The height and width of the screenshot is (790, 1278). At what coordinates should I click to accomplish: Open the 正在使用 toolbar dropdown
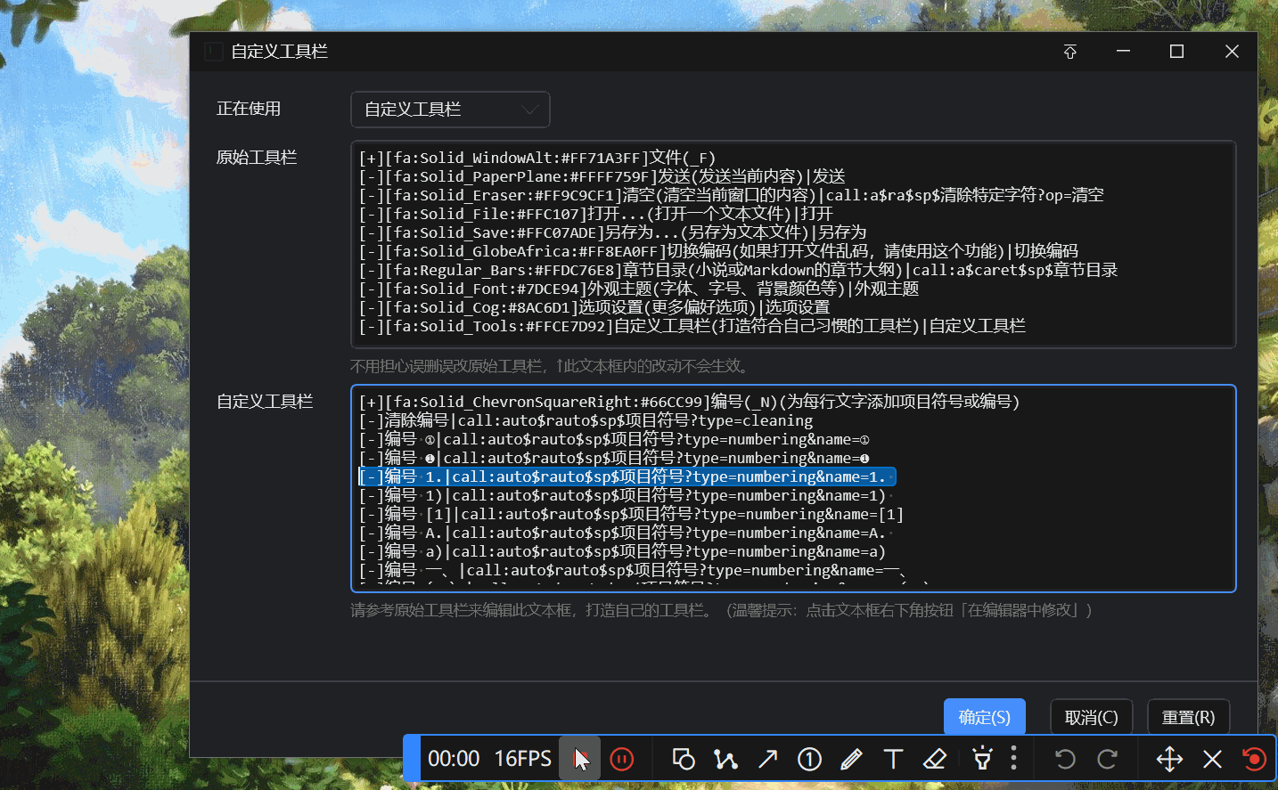pyautogui.click(x=450, y=110)
